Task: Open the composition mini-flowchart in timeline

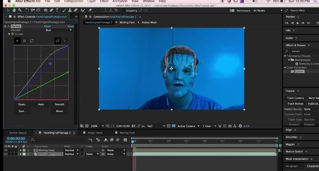Action: (x=90, y=140)
